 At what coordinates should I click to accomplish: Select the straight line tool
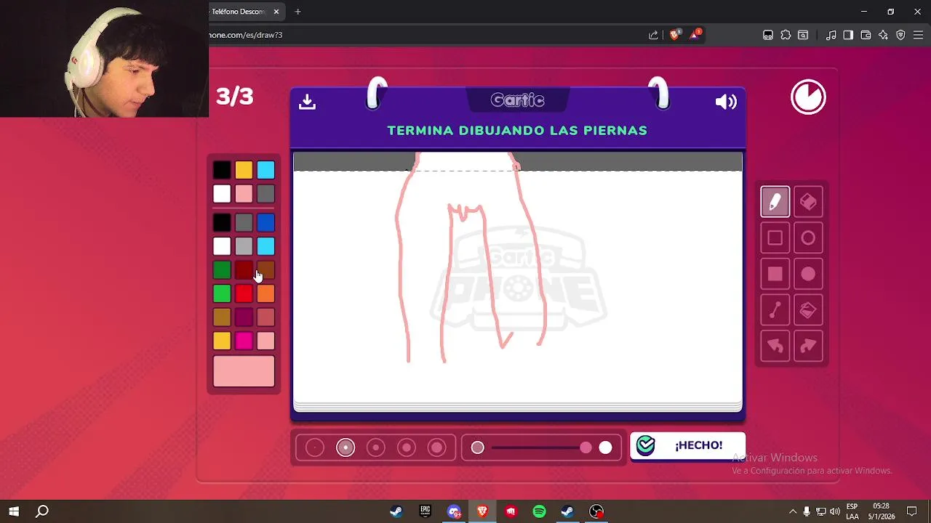pyautogui.click(x=775, y=310)
